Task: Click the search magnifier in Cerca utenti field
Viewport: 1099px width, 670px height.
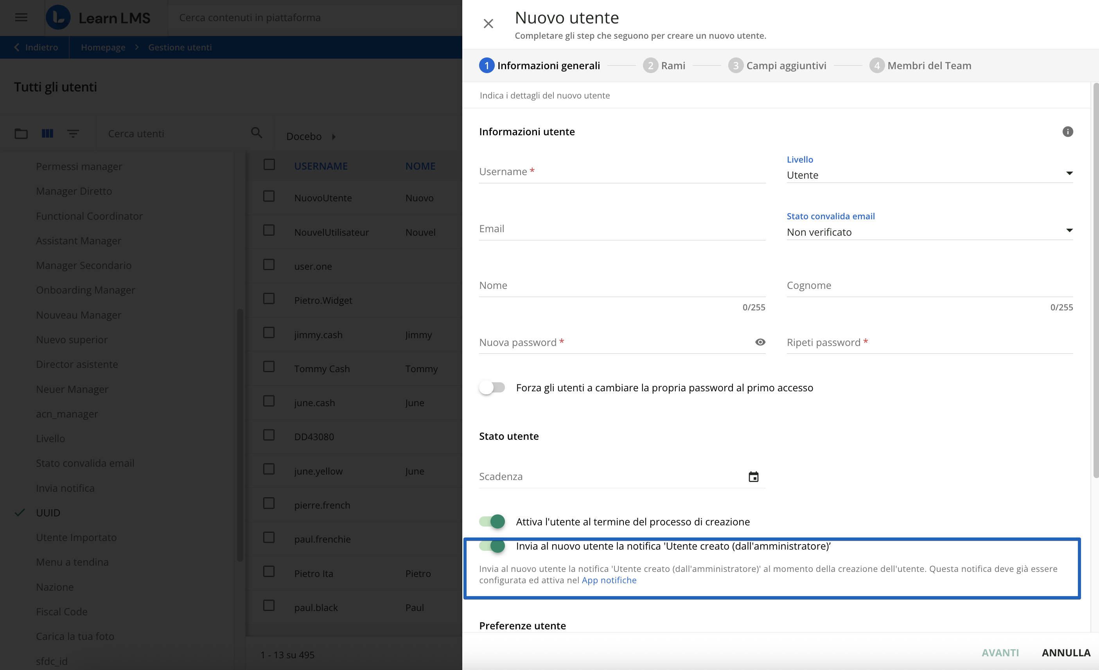Action: 256,133
